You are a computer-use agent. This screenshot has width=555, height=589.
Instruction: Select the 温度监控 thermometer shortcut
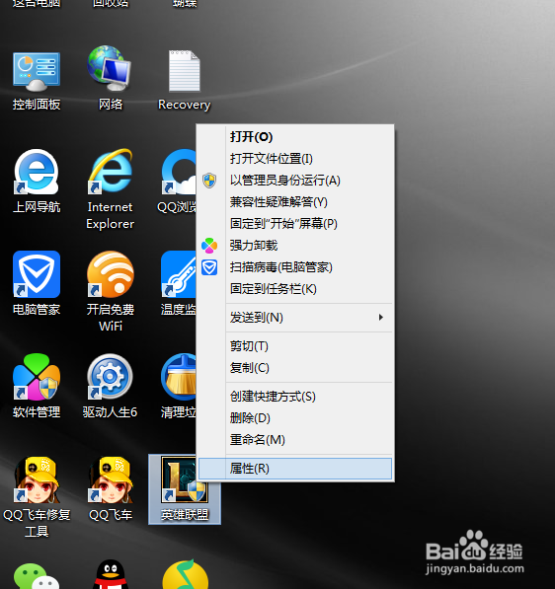[x=179, y=274]
